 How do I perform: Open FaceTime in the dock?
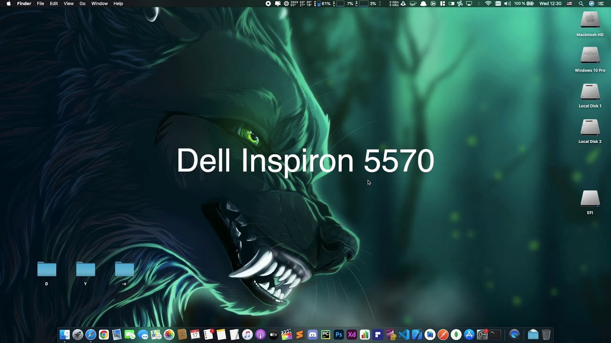click(x=130, y=335)
